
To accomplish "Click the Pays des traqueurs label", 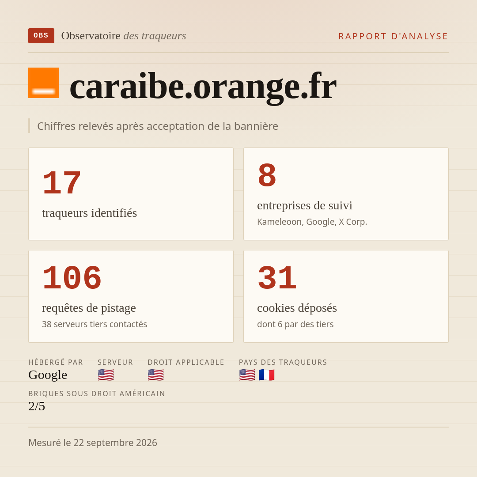I will pyautogui.click(x=283, y=362).
